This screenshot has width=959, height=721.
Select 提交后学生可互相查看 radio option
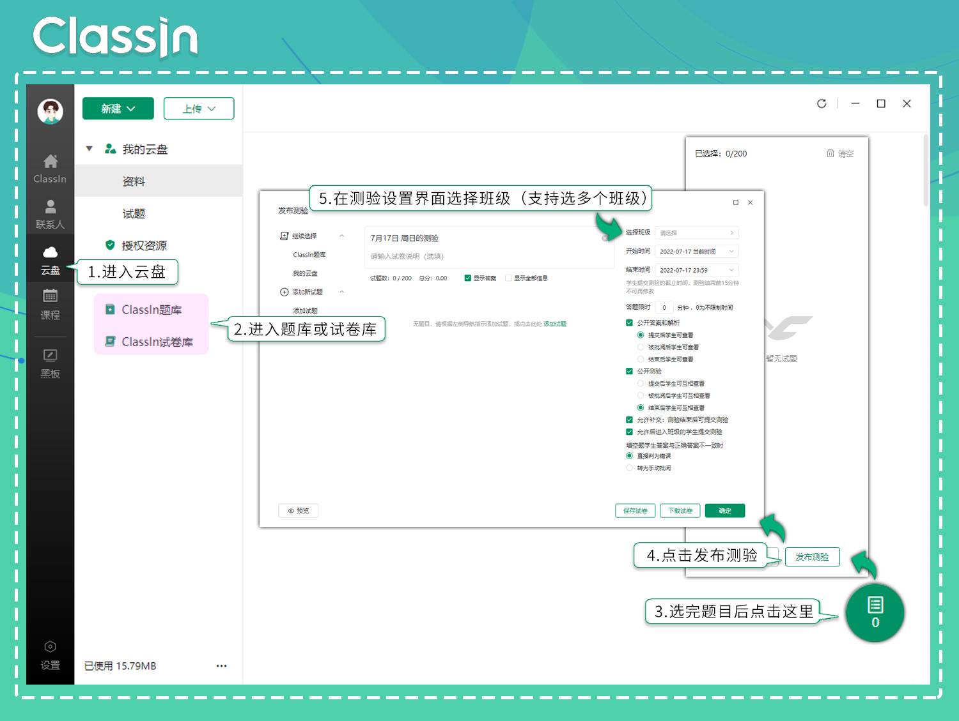[x=641, y=383]
